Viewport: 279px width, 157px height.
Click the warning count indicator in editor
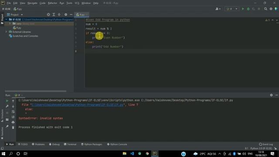click(267, 20)
